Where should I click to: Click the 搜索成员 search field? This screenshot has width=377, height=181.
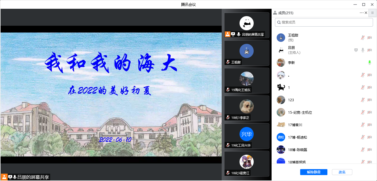[324, 22]
